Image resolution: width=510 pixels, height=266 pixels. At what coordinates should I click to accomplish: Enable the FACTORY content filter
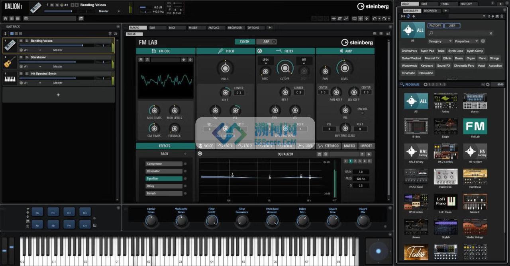(x=435, y=25)
